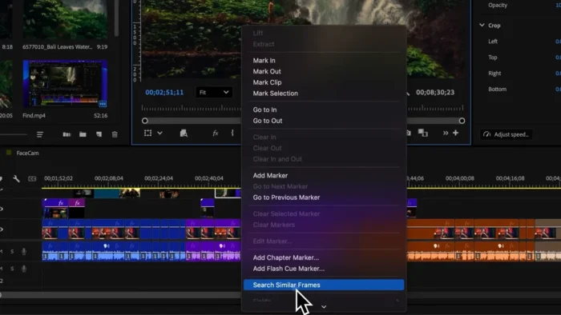
Task: Solo the second audio track
Action: pyautogui.click(x=12, y=269)
